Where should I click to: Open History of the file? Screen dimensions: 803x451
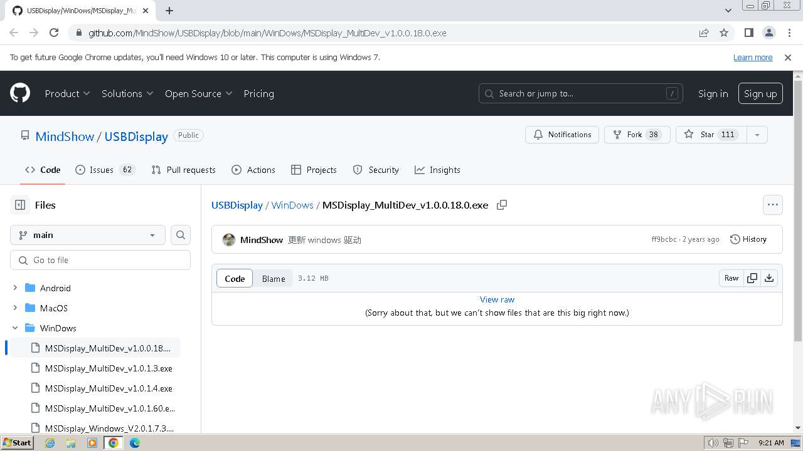click(748, 239)
